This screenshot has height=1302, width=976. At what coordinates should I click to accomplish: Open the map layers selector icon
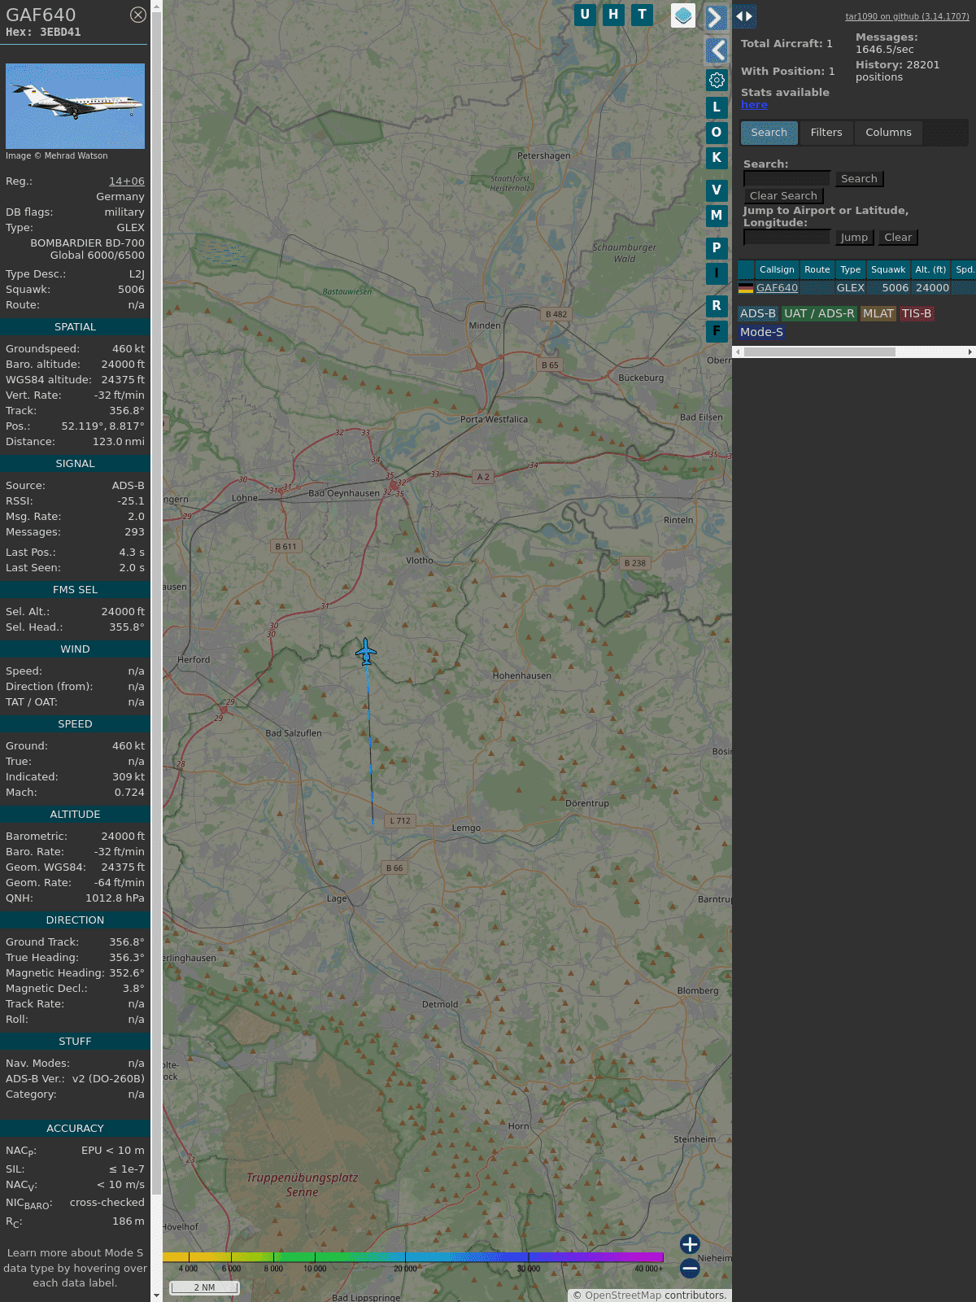(683, 15)
